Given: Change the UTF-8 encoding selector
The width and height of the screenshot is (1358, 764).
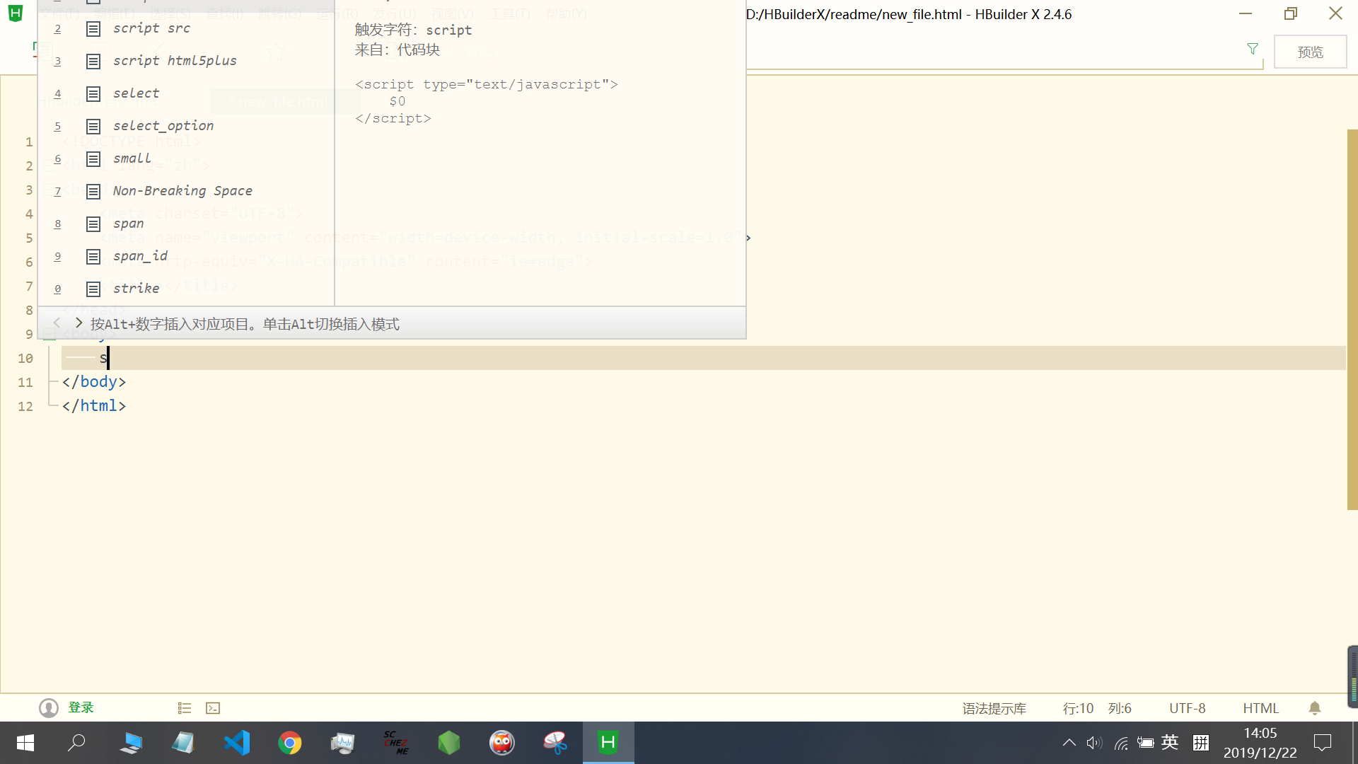Looking at the screenshot, I should (x=1187, y=708).
